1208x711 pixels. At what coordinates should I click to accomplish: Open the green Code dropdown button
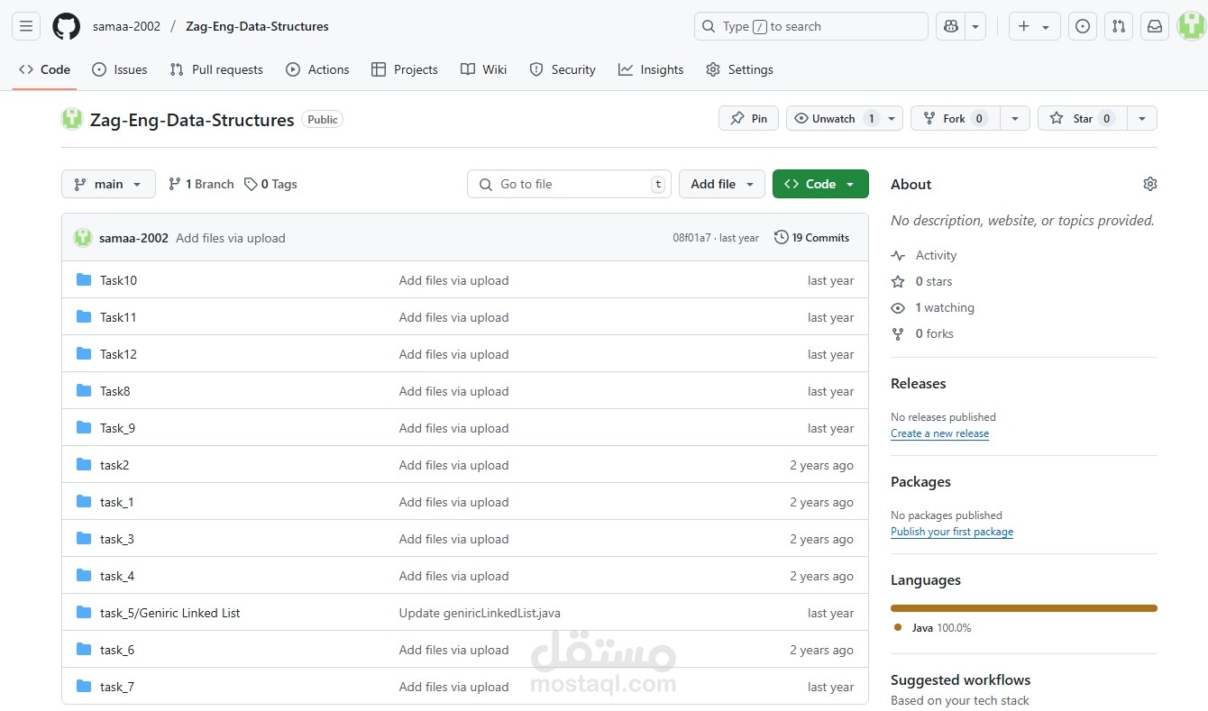click(820, 184)
